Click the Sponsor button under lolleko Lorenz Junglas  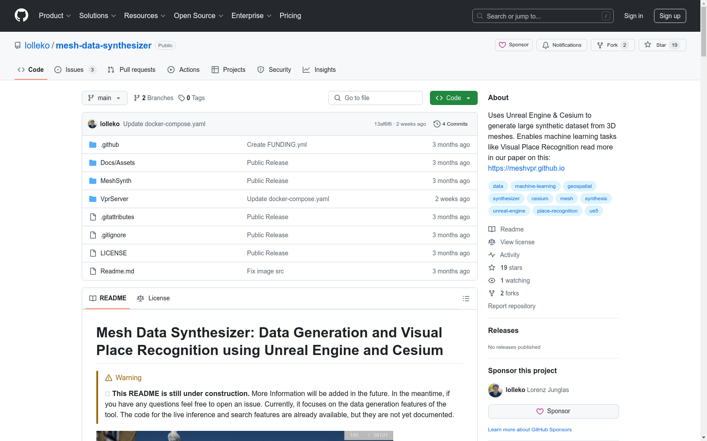coord(553,411)
